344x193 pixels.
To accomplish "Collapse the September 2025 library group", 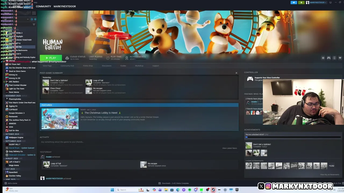I will pos(5,141).
